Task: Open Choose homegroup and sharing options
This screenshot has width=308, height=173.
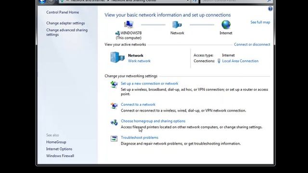Action: pos(153,121)
